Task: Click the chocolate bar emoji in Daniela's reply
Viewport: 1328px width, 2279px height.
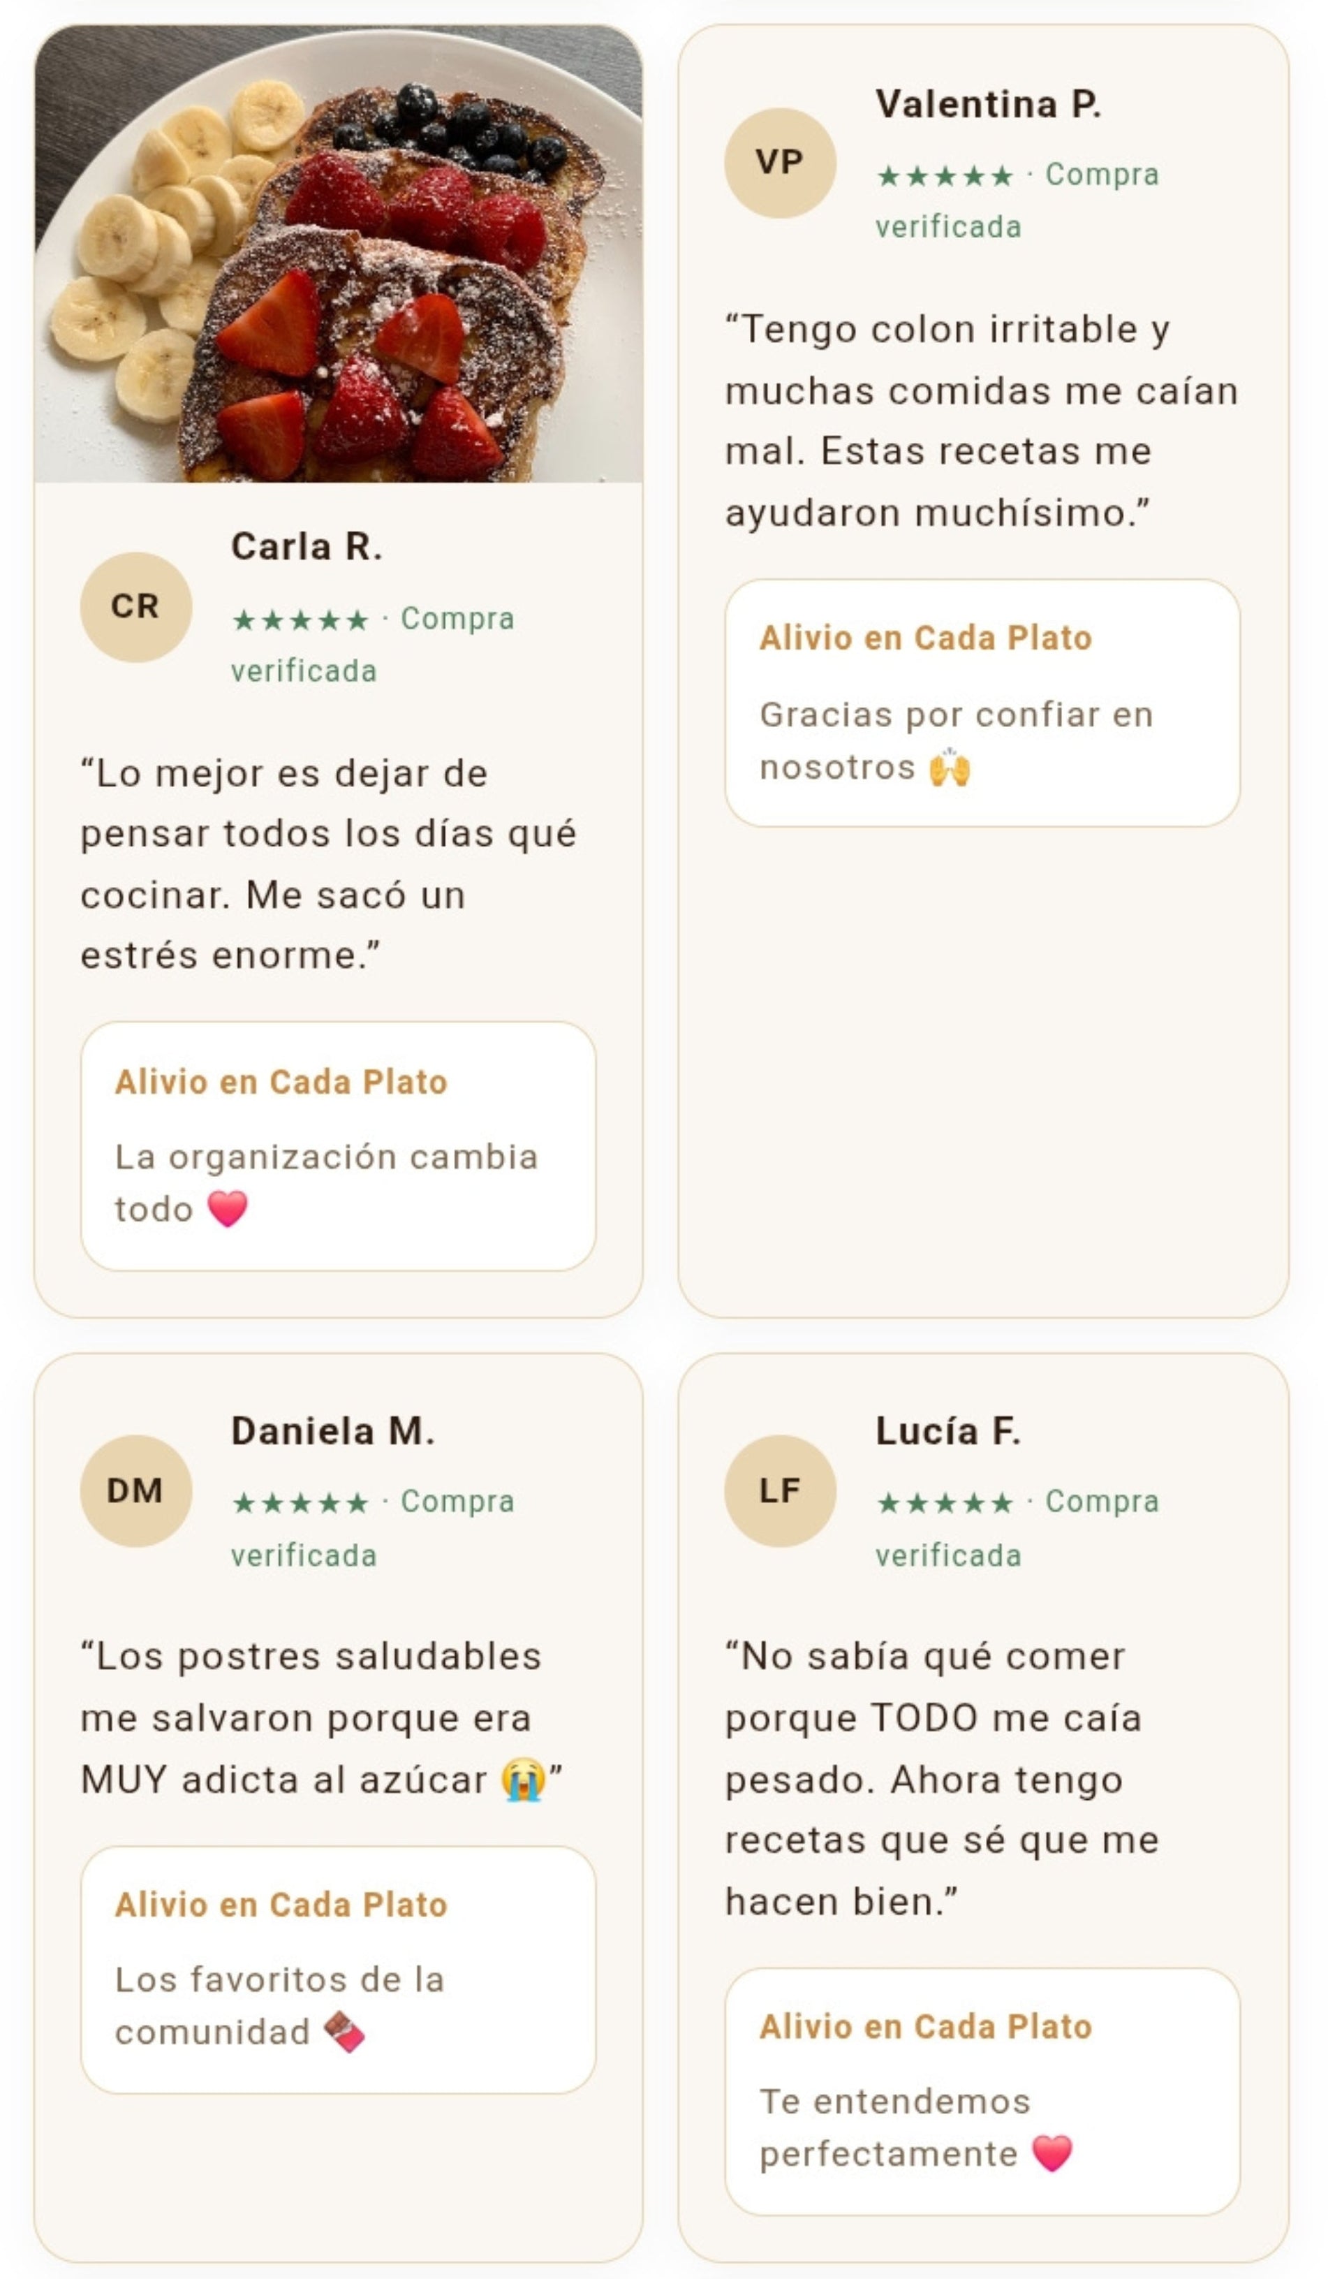Action: click(344, 2031)
